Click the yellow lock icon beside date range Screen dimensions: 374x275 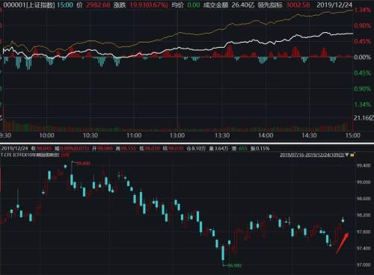pos(352,155)
